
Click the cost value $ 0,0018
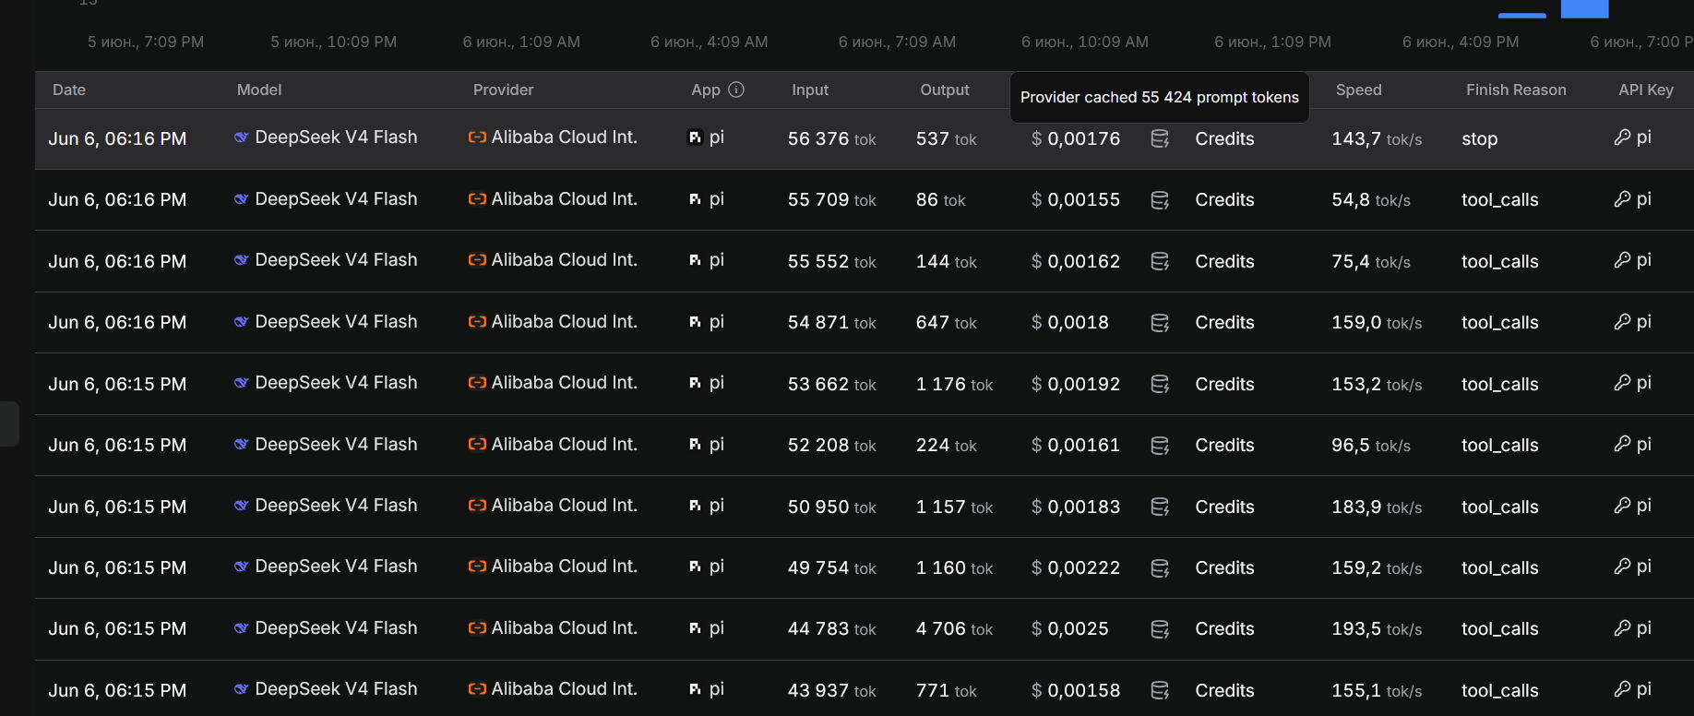coord(1070,322)
